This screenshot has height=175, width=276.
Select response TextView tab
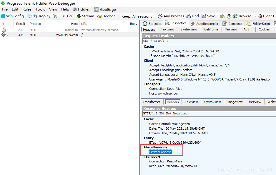[x=191, y=102]
